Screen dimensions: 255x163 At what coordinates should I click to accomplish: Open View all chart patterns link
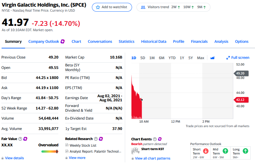[152, 158]
